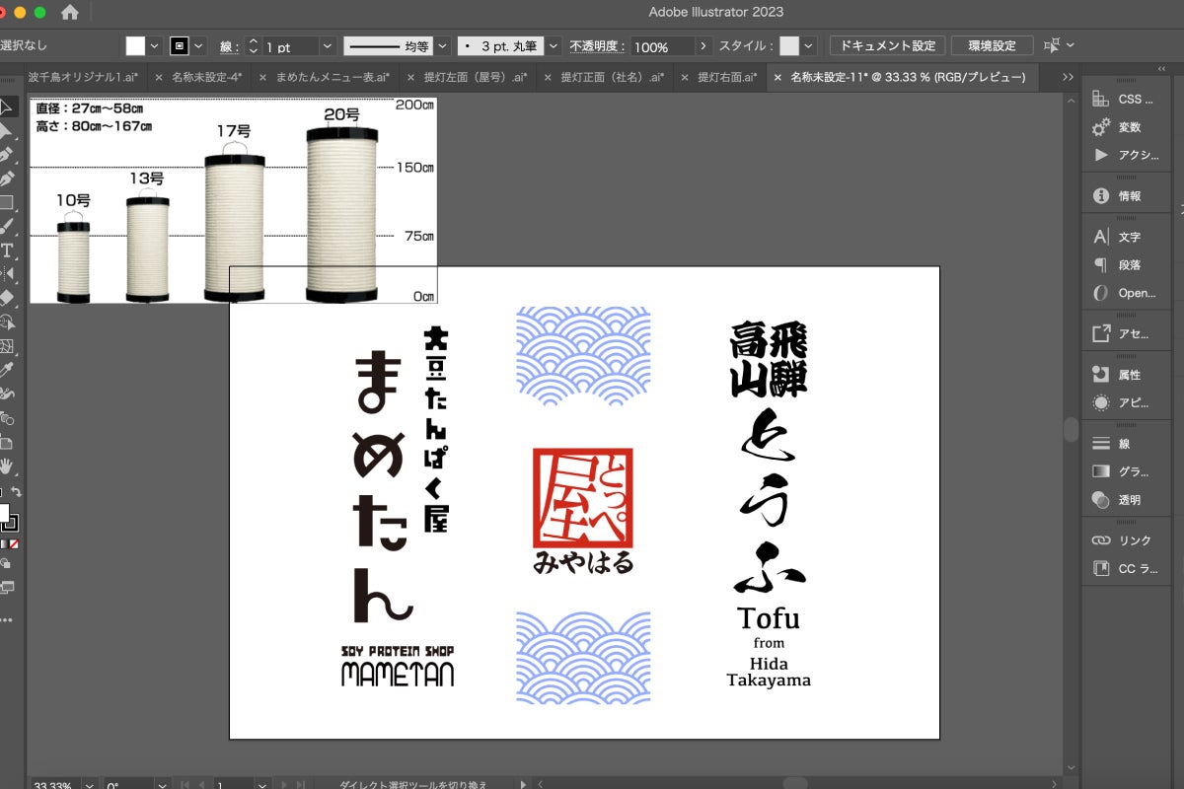
Task: Open the stroke weight 1 pt dropdown
Action: tap(327, 46)
